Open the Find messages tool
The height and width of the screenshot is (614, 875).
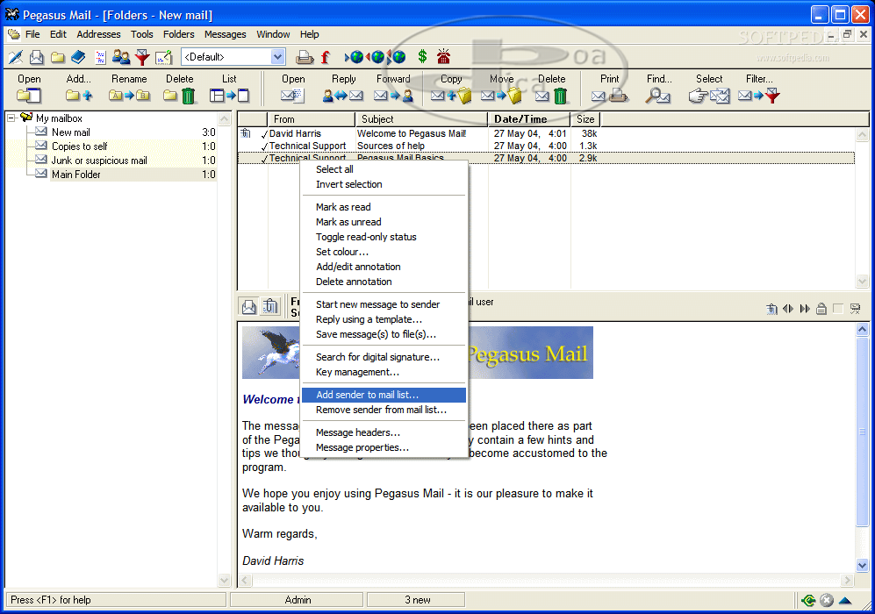[x=658, y=89]
